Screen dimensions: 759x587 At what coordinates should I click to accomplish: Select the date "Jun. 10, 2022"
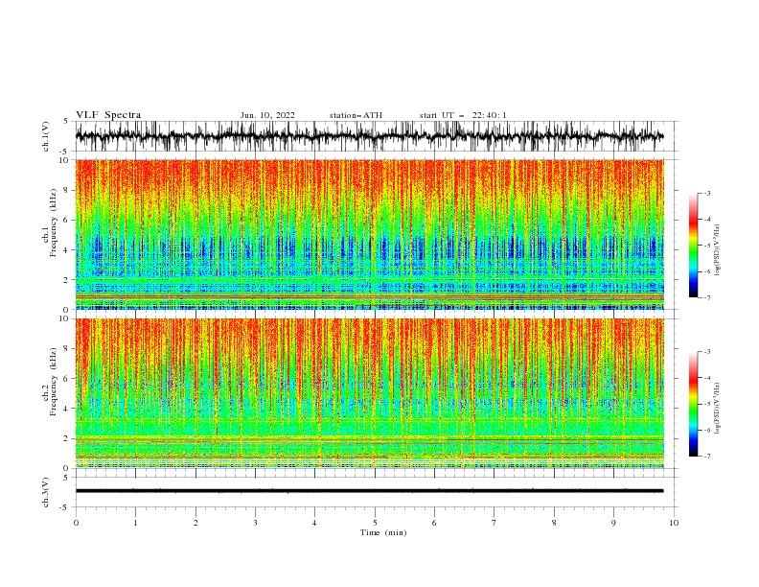pyautogui.click(x=267, y=115)
